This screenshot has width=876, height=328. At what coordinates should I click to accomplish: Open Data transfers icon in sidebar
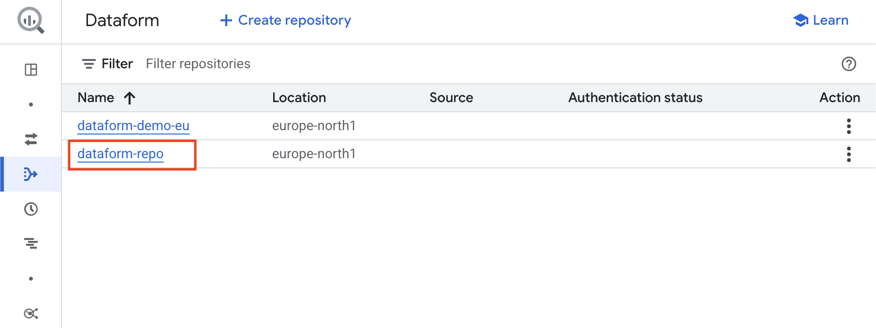(x=31, y=139)
